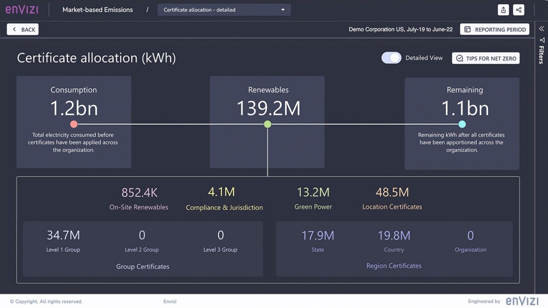The image size is (548, 308).
Task: Click the cyan Remaining marker dot
Action: 462,124
